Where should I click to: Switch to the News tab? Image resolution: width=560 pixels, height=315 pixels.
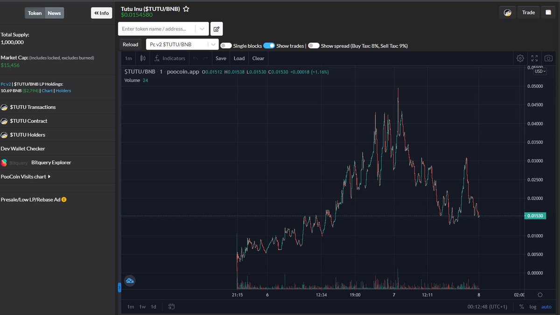click(x=54, y=13)
